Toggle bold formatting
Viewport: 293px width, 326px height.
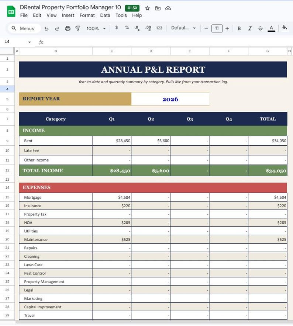239,28
